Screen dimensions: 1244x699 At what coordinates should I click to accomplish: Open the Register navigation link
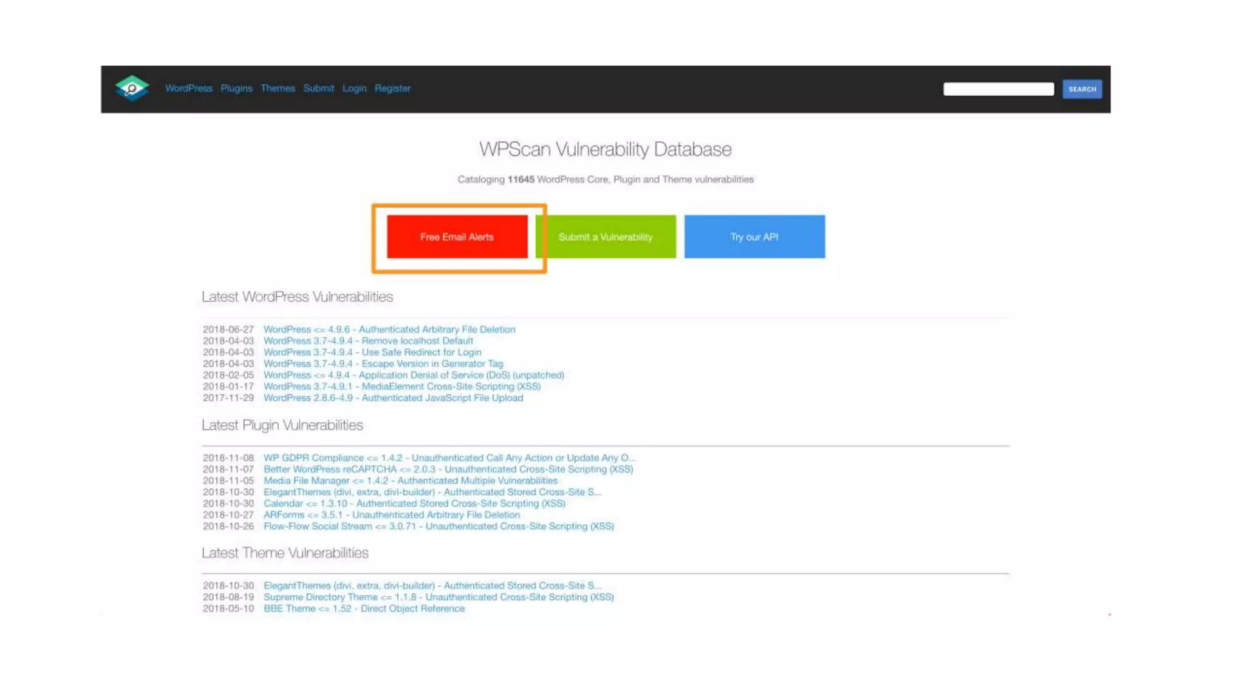(x=392, y=89)
